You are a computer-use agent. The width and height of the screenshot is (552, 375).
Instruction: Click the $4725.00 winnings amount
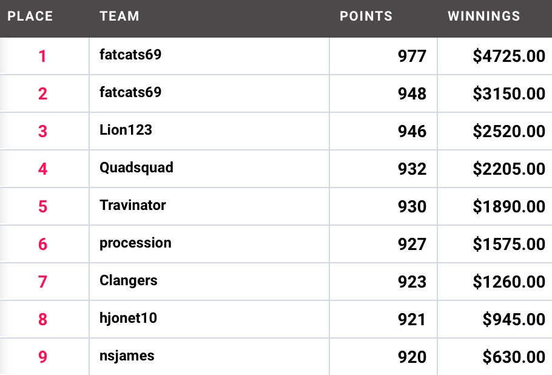[x=509, y=56]
